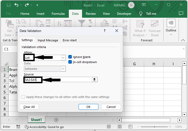Switch to the Home ribbon tab
Screen dimensions: 188x131
coord(25,14)
